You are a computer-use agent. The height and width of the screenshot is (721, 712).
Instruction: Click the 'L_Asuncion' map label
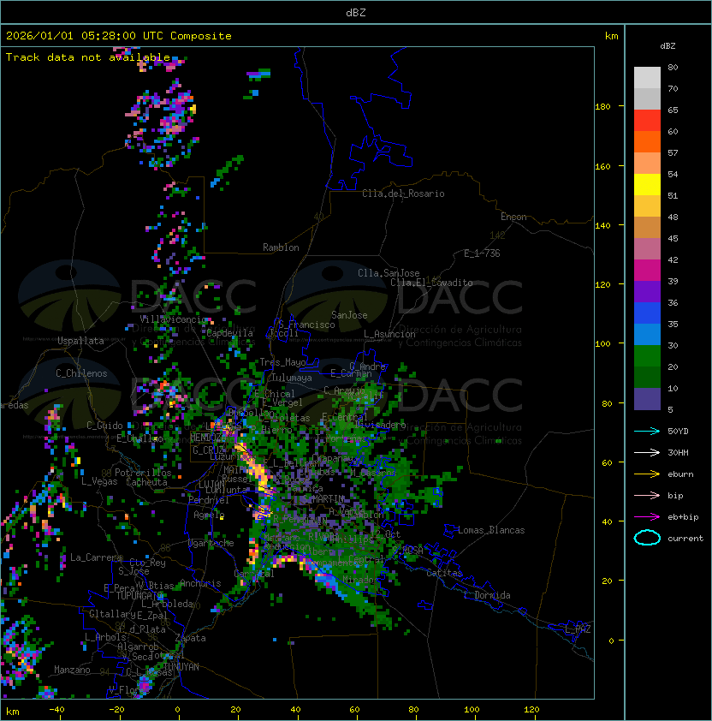pos(389,334)
